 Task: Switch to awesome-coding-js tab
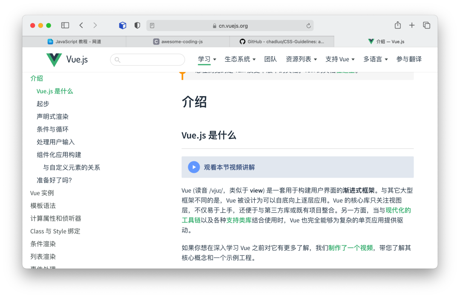(178, 42)
